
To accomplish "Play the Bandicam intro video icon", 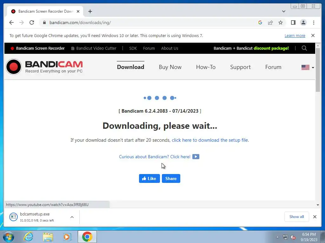I will (196, 157).
